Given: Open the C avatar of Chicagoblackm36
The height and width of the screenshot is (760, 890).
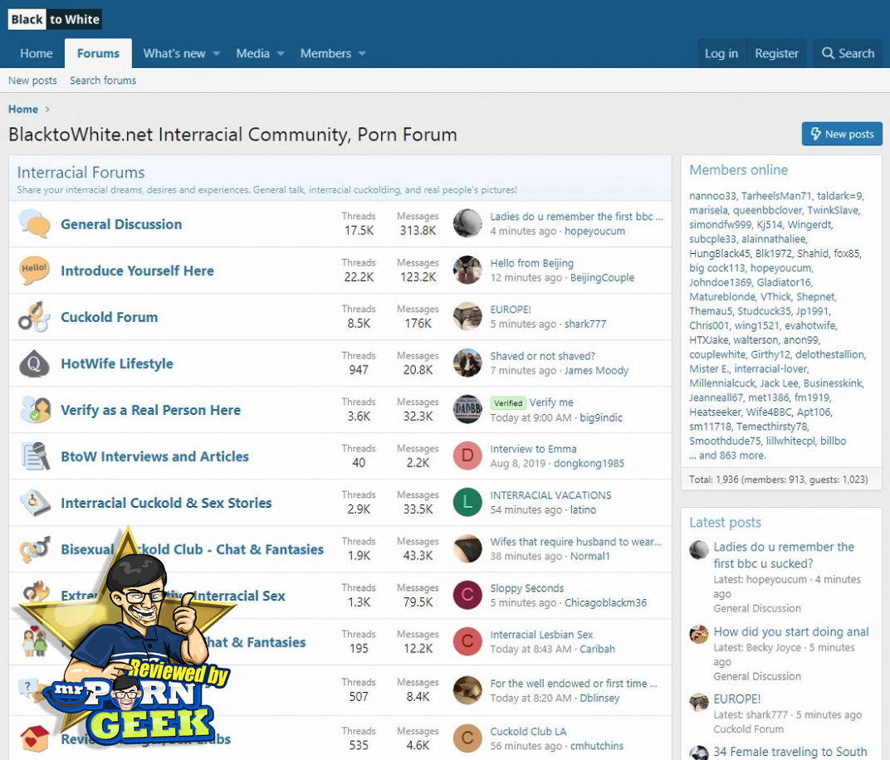Looking at the screenshot, I should (x=467, y=595).
